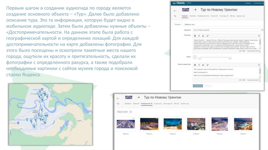Click the Добавить язык link
Image resolution: width=268 pixels, height=150 pixels.
[x=189, y=25]
